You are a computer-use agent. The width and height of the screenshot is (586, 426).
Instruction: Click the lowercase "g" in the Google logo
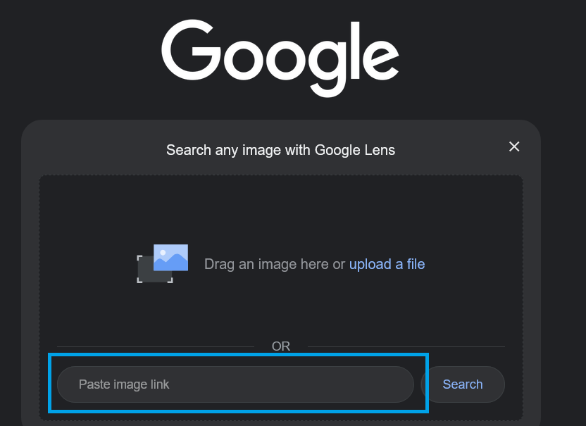[325, 65]
